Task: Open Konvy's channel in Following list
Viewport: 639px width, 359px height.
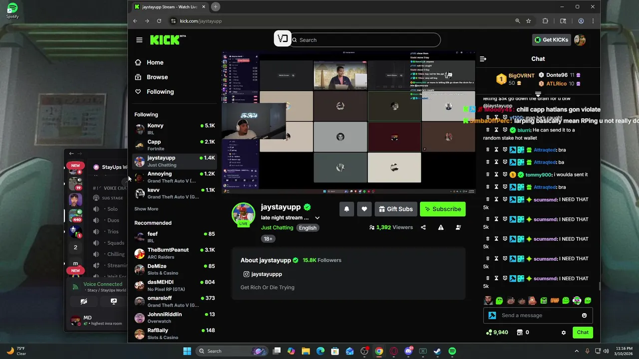Action: point(175,129)
